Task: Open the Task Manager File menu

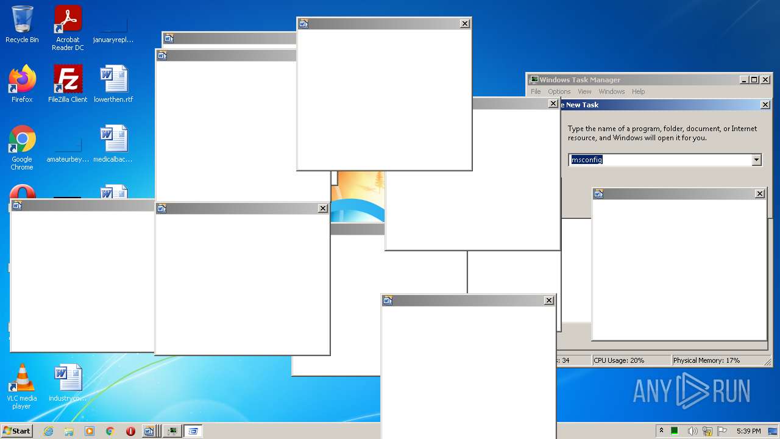Action: pyautogui.click(x=536, y=91)
